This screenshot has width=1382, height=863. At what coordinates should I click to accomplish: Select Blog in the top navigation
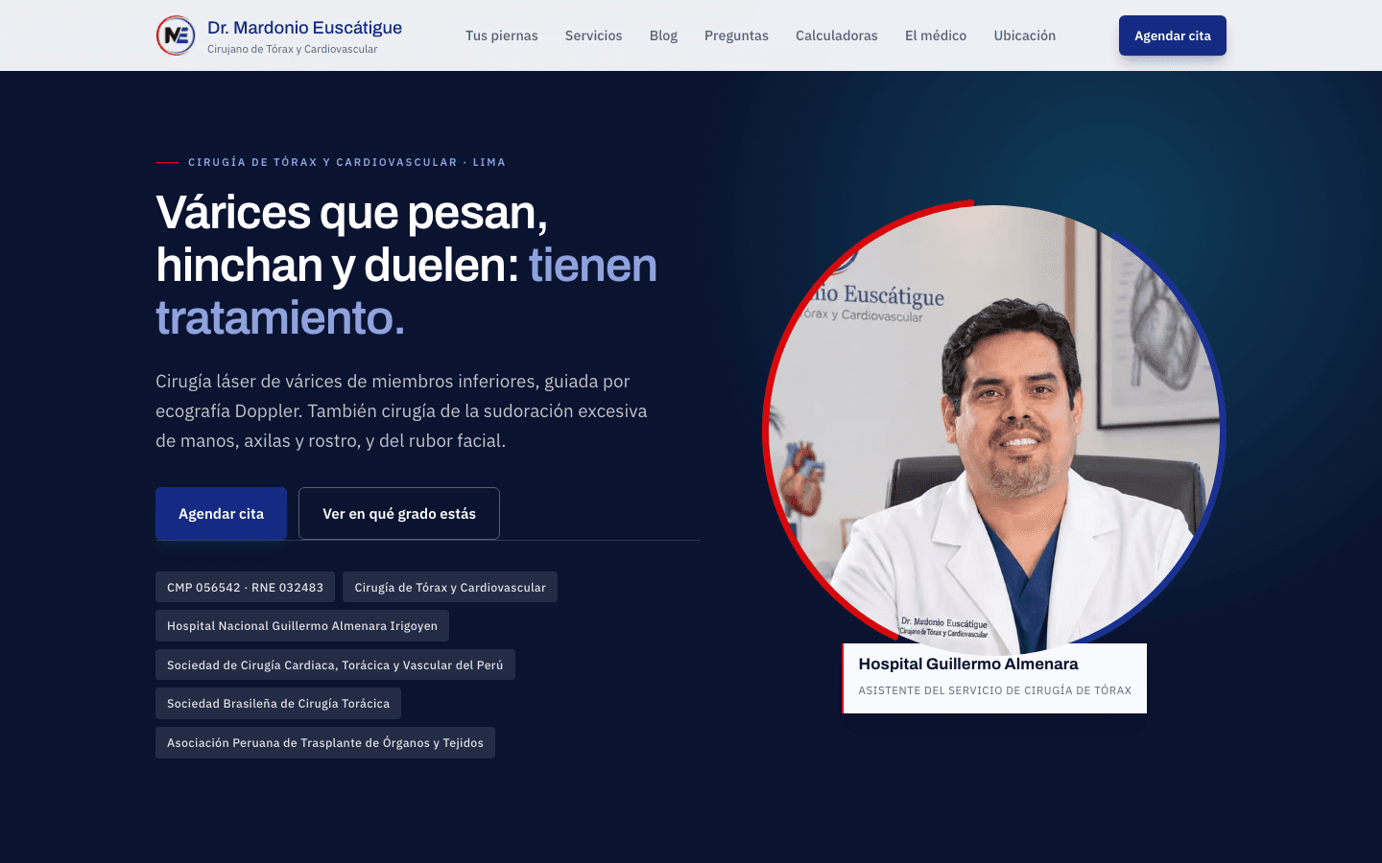[x=663, y=35]
